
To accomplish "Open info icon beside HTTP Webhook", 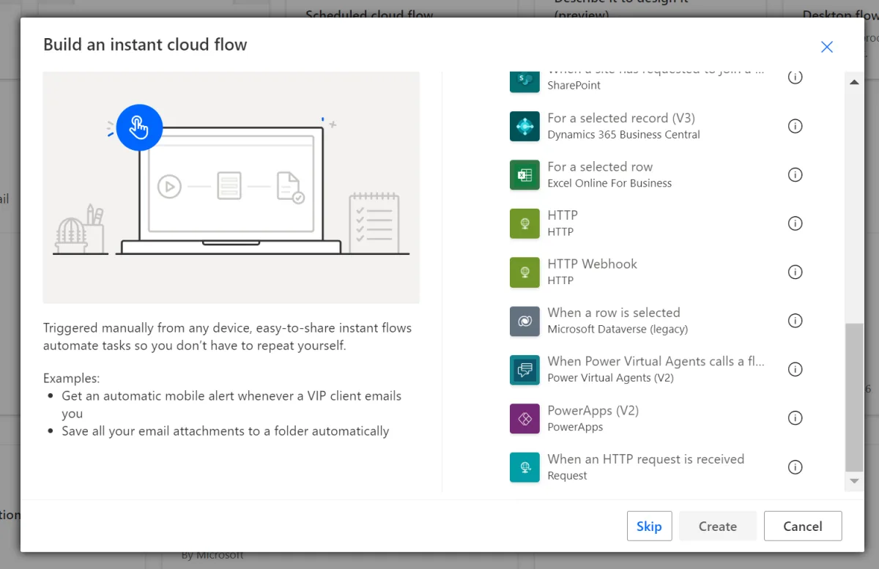I will tap(795, 272).
